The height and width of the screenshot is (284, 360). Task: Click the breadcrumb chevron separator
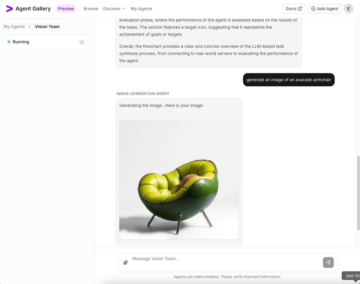point(30,27)
